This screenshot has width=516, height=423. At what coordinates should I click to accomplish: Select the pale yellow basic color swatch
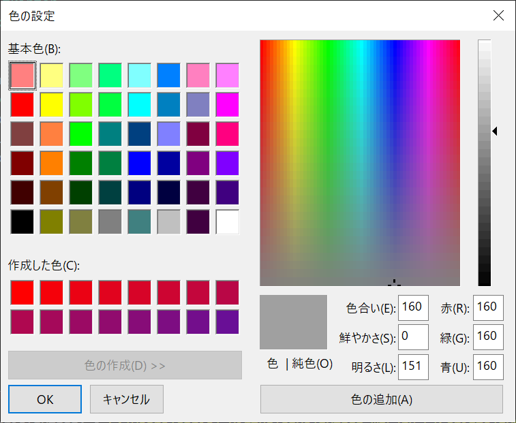pyautogui.click(x=51, y=76)
